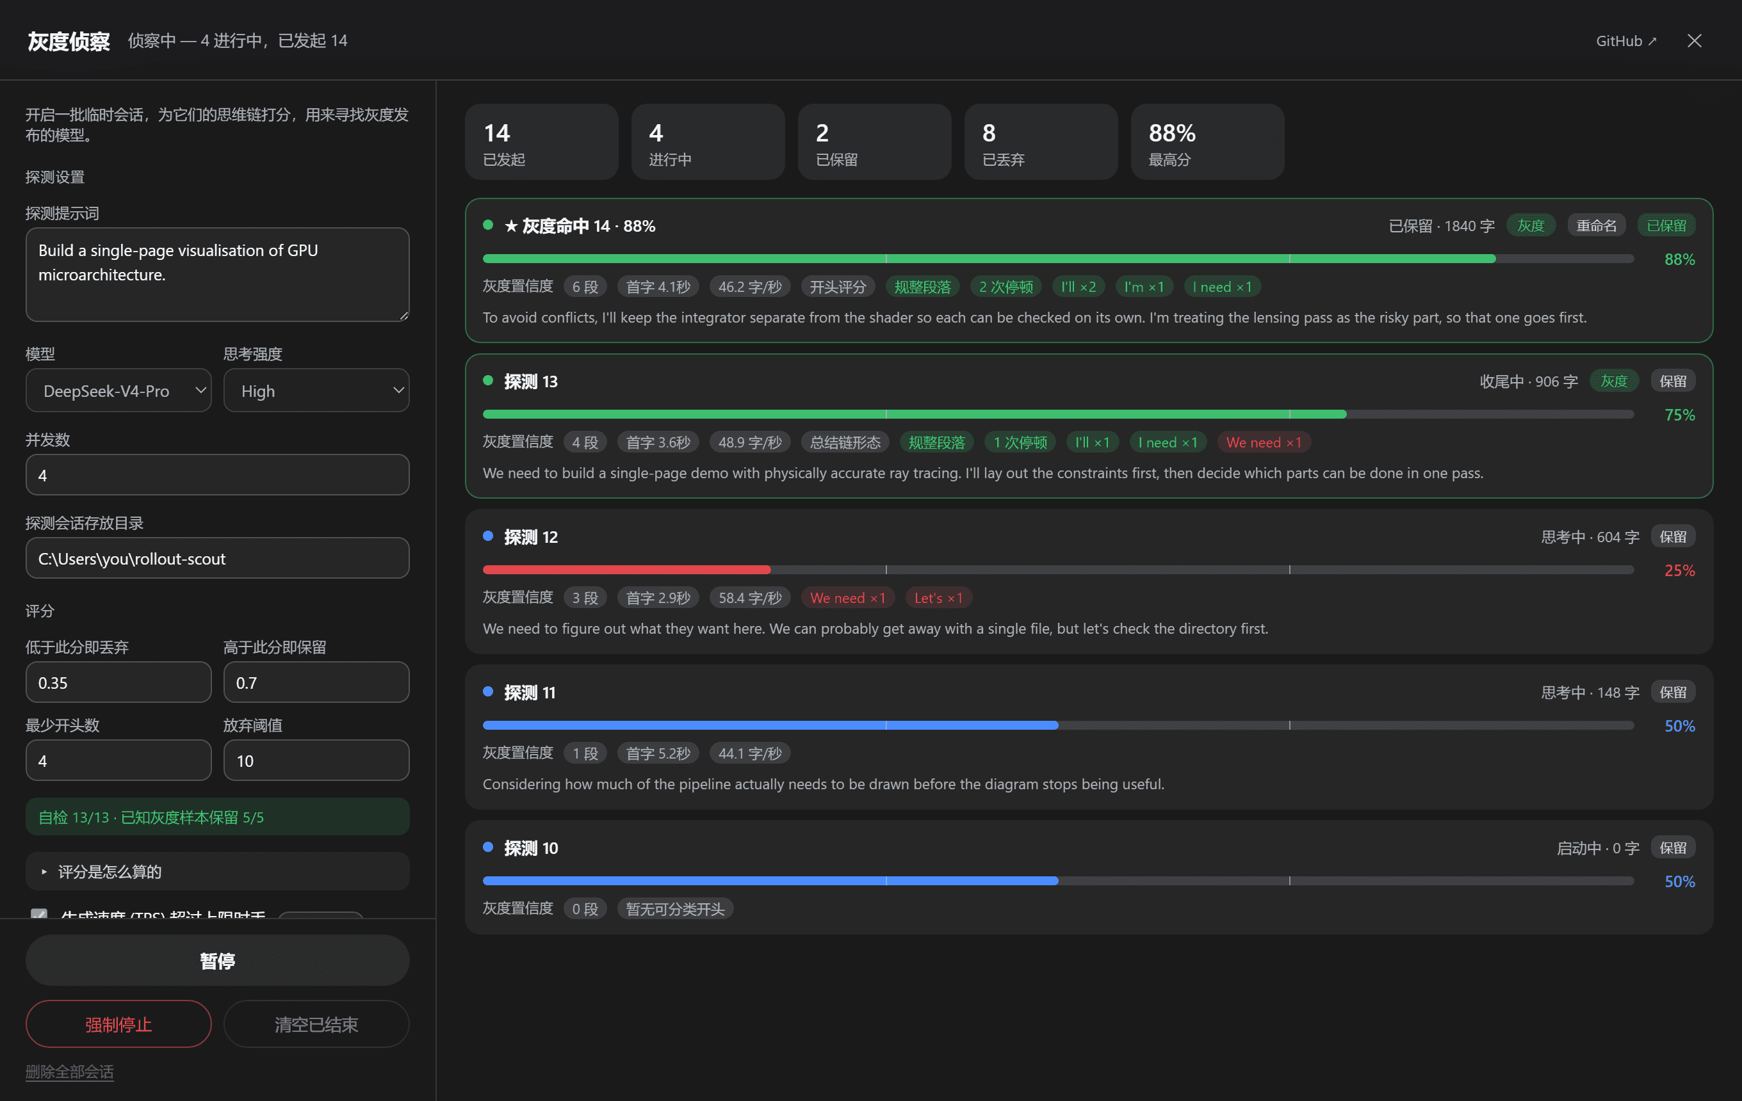Click the 低于此分即丢弃 field showing 0.35

tap(118, 682)
